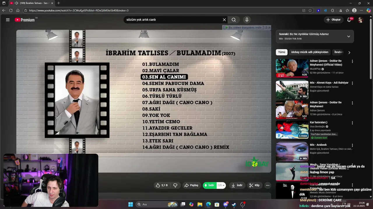Screen dimensions: 373x209
Task: Open channel name Uras Benlioğlu
Action: (317, 127)
